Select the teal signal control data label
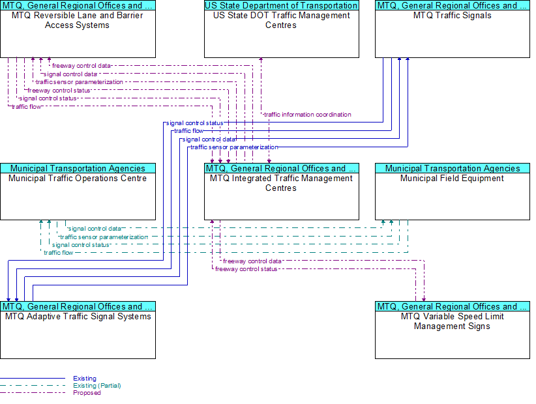This screenshot has height=404, width=536. click(x=95, y=229)
